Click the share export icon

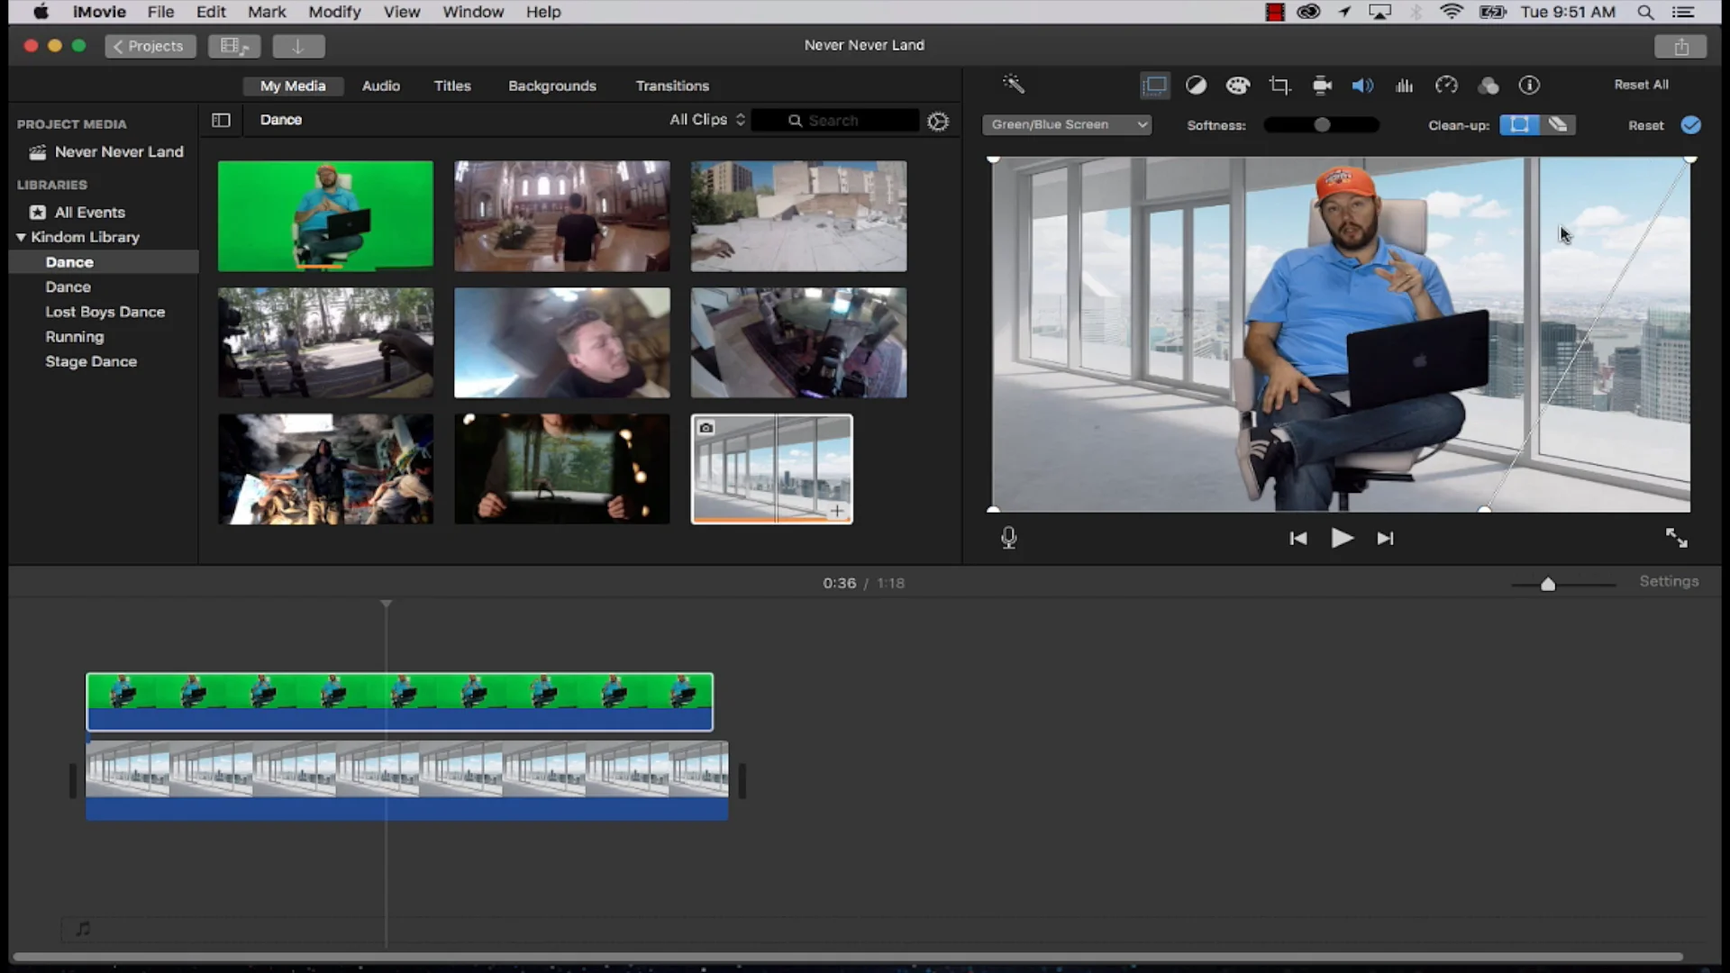(x=1680, y=46)
